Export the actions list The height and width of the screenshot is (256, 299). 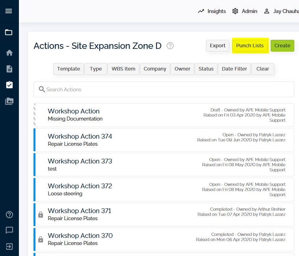point(217,46)
